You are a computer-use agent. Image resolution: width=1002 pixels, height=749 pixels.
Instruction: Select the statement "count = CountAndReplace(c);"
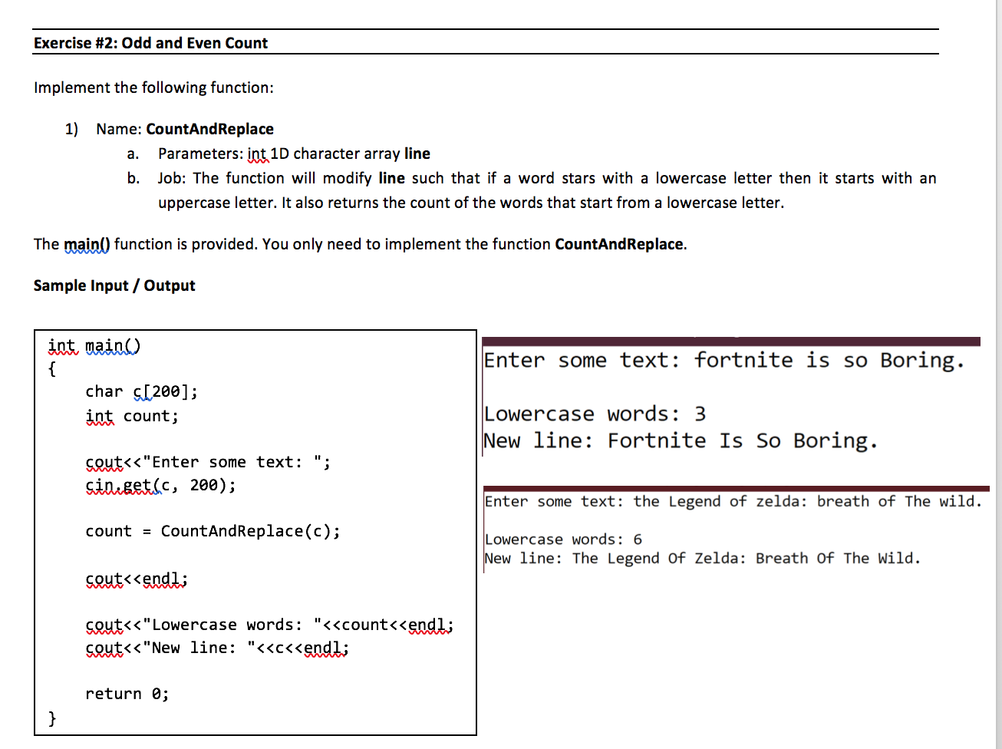[213, 531]
